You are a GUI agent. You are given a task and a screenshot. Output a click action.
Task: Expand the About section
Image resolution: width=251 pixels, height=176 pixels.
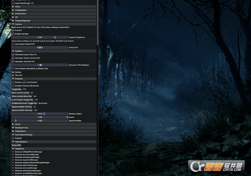coord(54,7)
